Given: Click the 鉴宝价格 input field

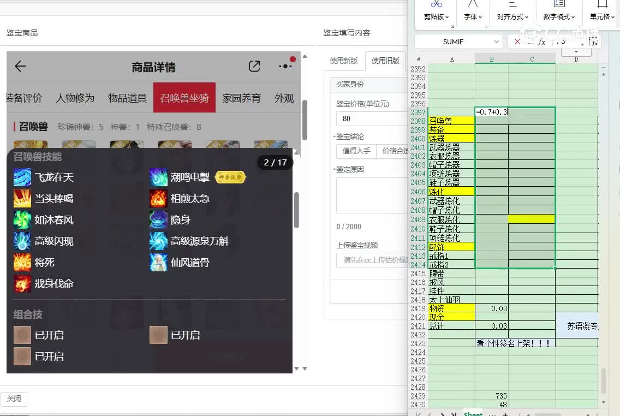Looking at the screenshot, I should (x=371, y=118).
